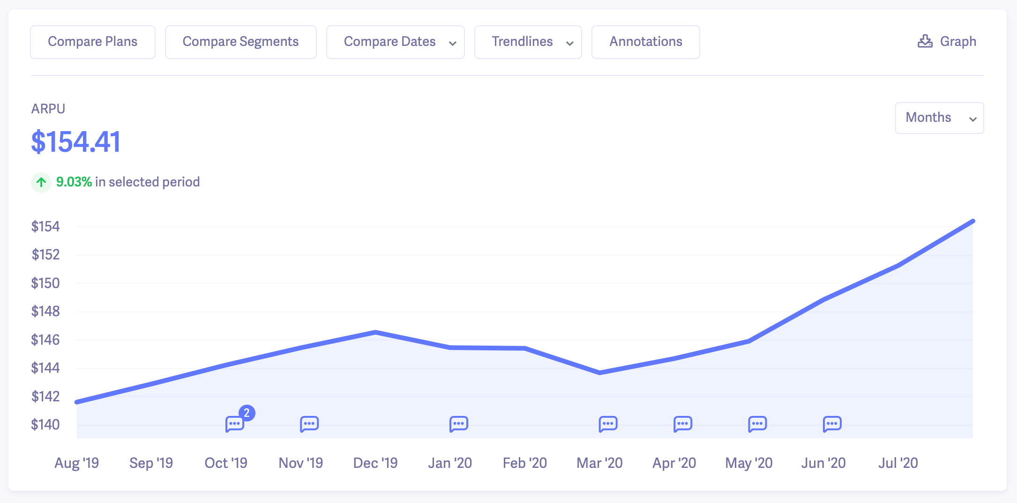Screen dimensions: 1017x503
Task: Click the annotation count badge showing 2
Action: [247, 413]
